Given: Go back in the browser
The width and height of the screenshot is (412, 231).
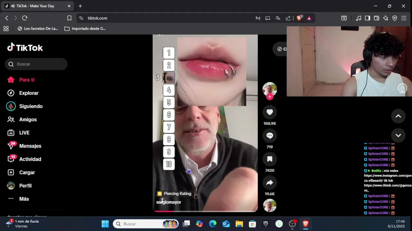Looking at the screenshot, I should pyautogui.click(x=7, y=18).
